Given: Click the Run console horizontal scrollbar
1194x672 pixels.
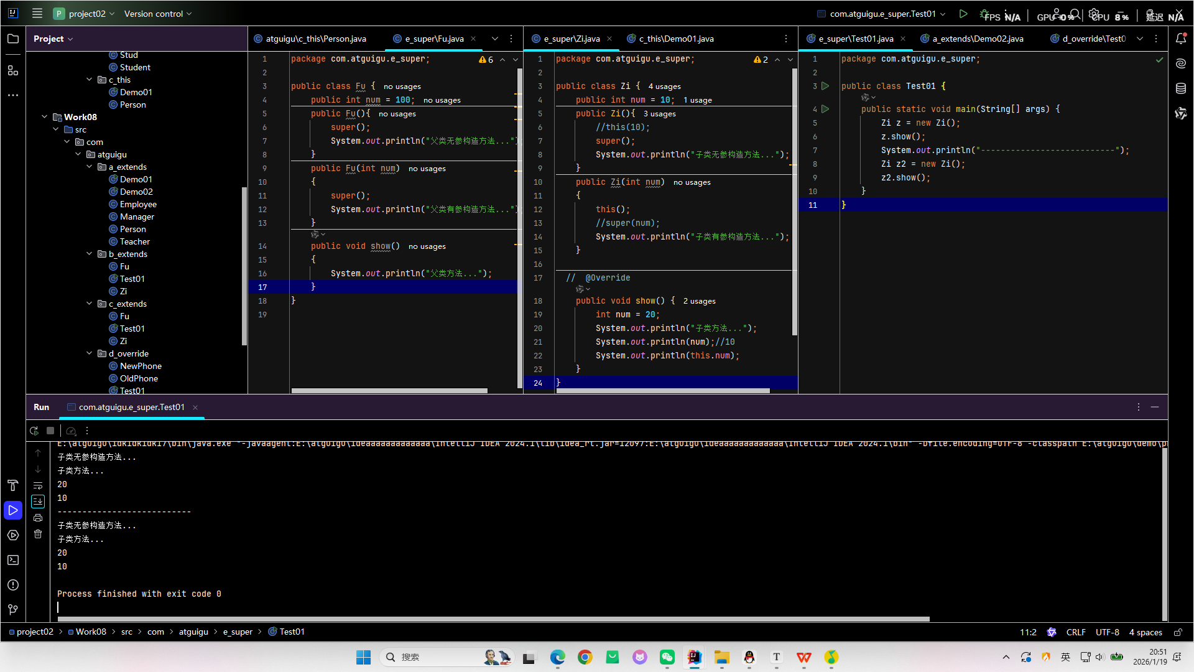Looking at the screenshot, I should (493, 619).
